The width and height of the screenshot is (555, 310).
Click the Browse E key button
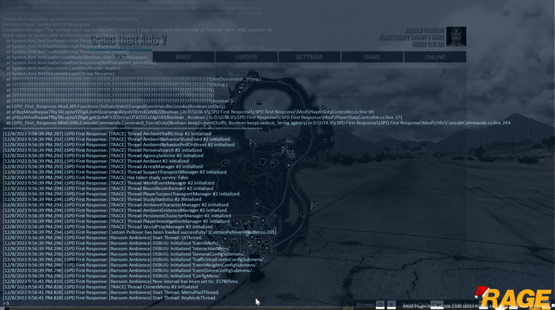pos(391,304)
